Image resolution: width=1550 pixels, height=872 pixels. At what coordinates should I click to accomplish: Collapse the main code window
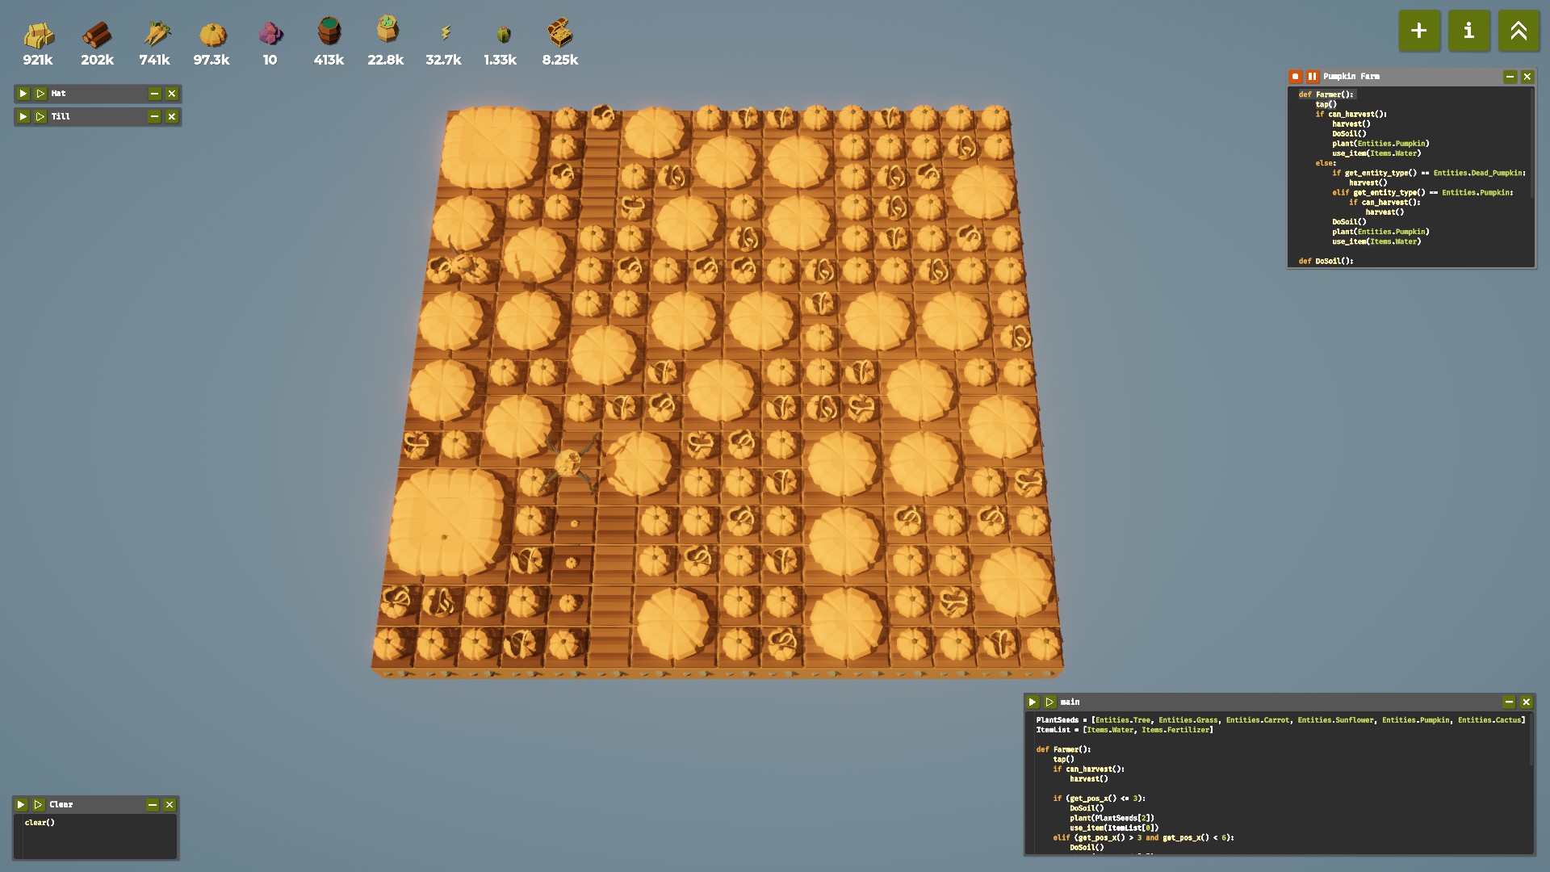[x=1508, y=702]
